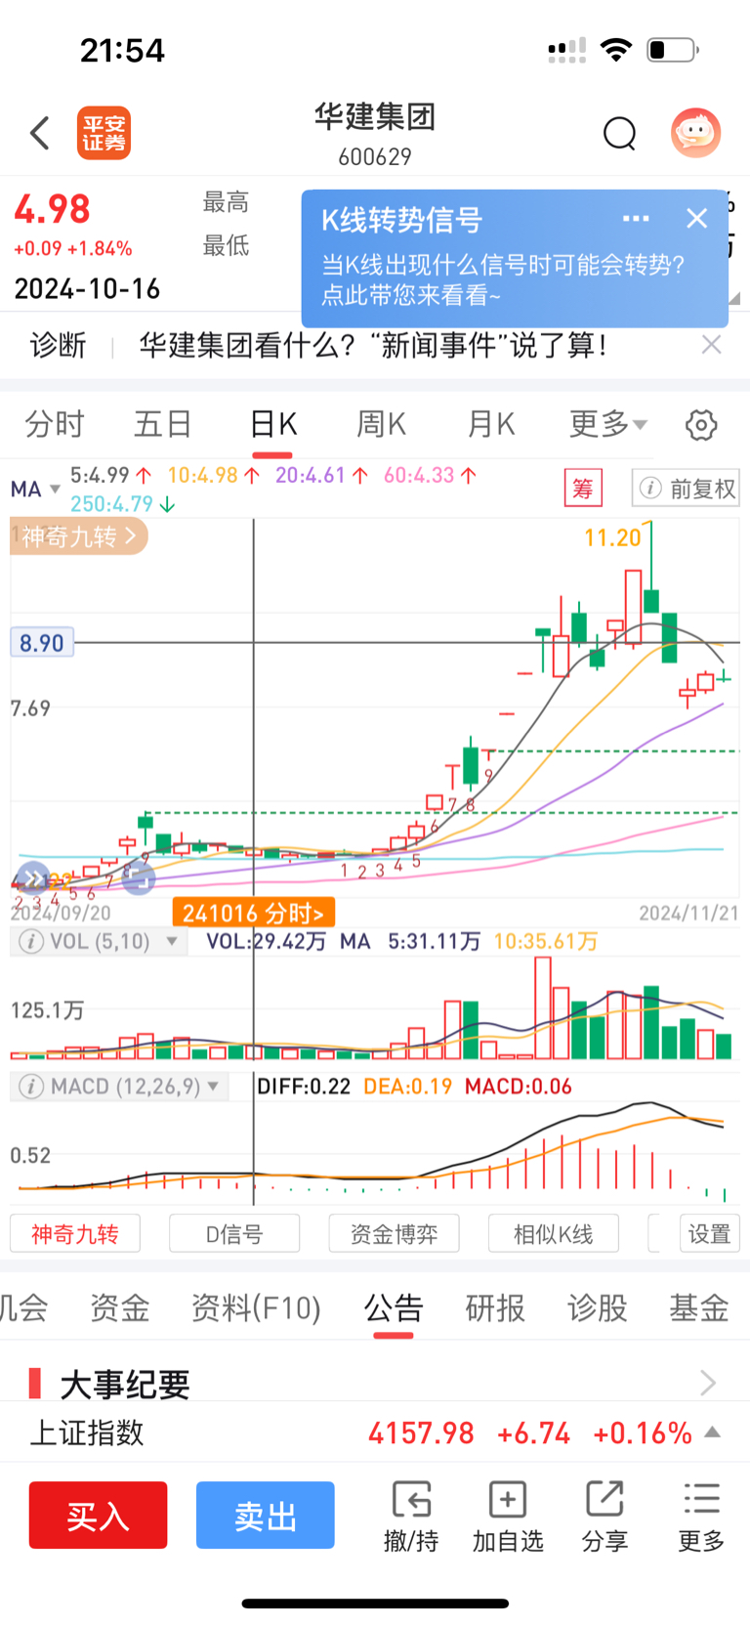Open MACD (12,26,9) dropdown arrow
Viewport: 750px width, 1625px height.
[x=212, y=1087]
